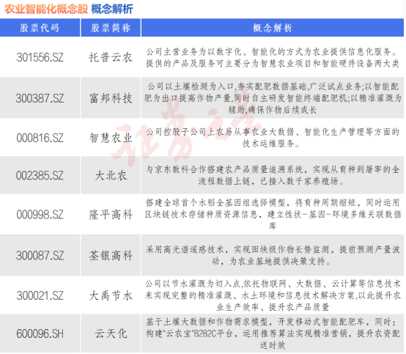406x354 pixels.
Task: Click the description starting 公司以节水灌溉为切入点
Action: [273, 295]
